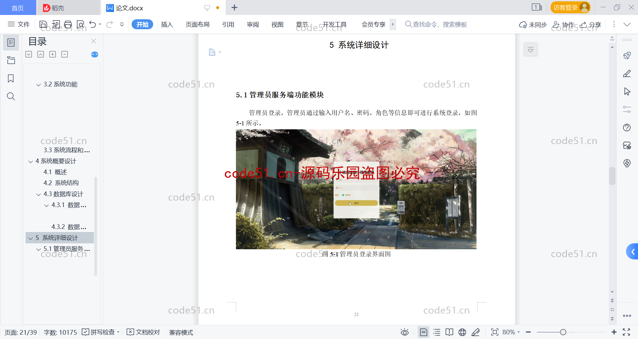Toggle document proofreading (文档校对)
Image resolution: width=638 pixels, height=339 pixels.
click(x=143, y=332)
